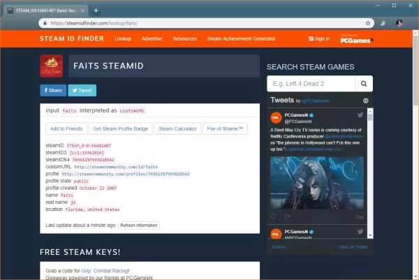Click the steamID3 [U:1:33362814] value
Image resolution: width=419 pixels, height=280 pixels.
point(87,153)
